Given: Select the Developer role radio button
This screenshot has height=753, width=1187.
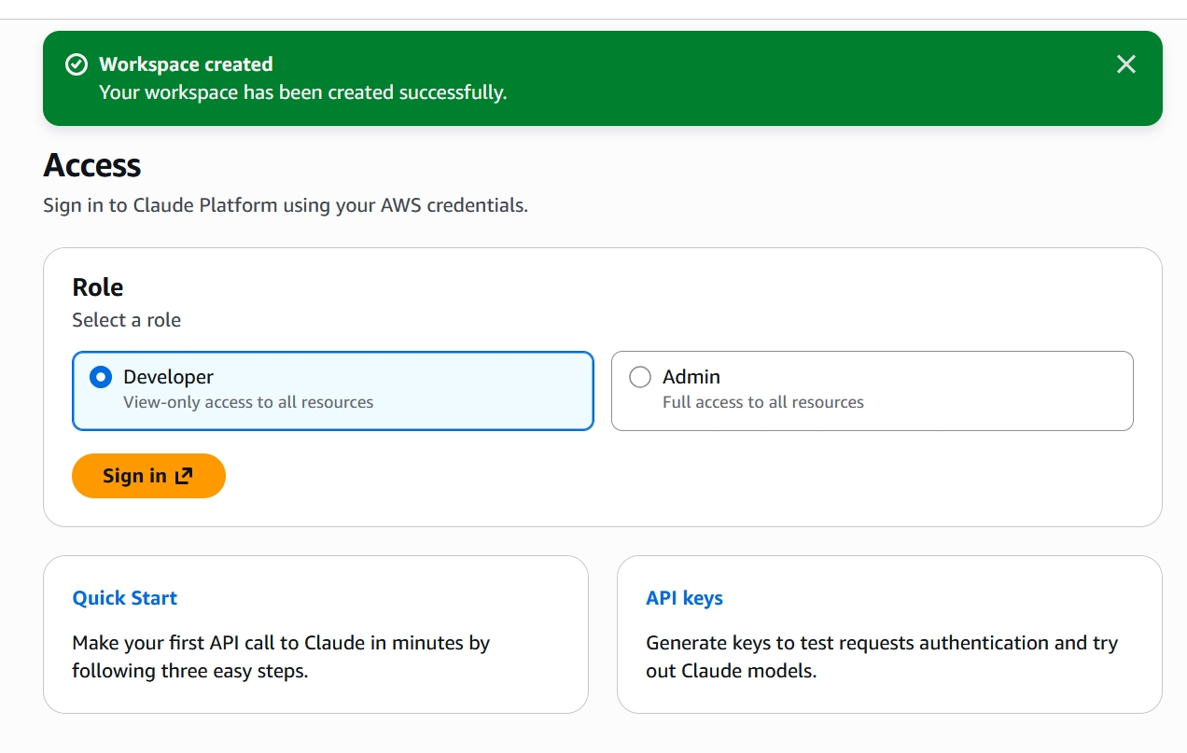Looking at the screenshot, I should [100, 377].
